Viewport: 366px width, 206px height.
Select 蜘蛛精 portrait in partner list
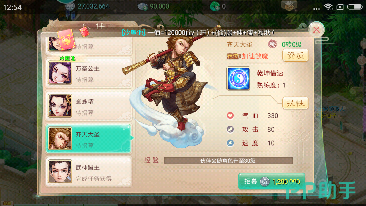tap(60, 106)
